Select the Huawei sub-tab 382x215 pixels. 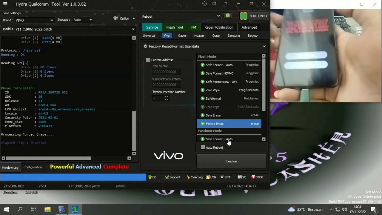click(x=199, y=36)
